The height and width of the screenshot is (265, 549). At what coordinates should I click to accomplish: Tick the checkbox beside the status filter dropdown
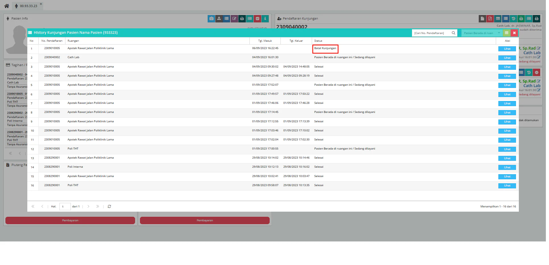click(x=459, y=33)
